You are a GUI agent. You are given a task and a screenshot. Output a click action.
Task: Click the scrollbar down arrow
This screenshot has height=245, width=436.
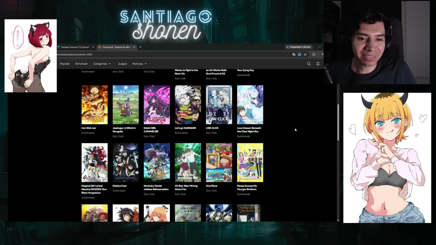338,220
